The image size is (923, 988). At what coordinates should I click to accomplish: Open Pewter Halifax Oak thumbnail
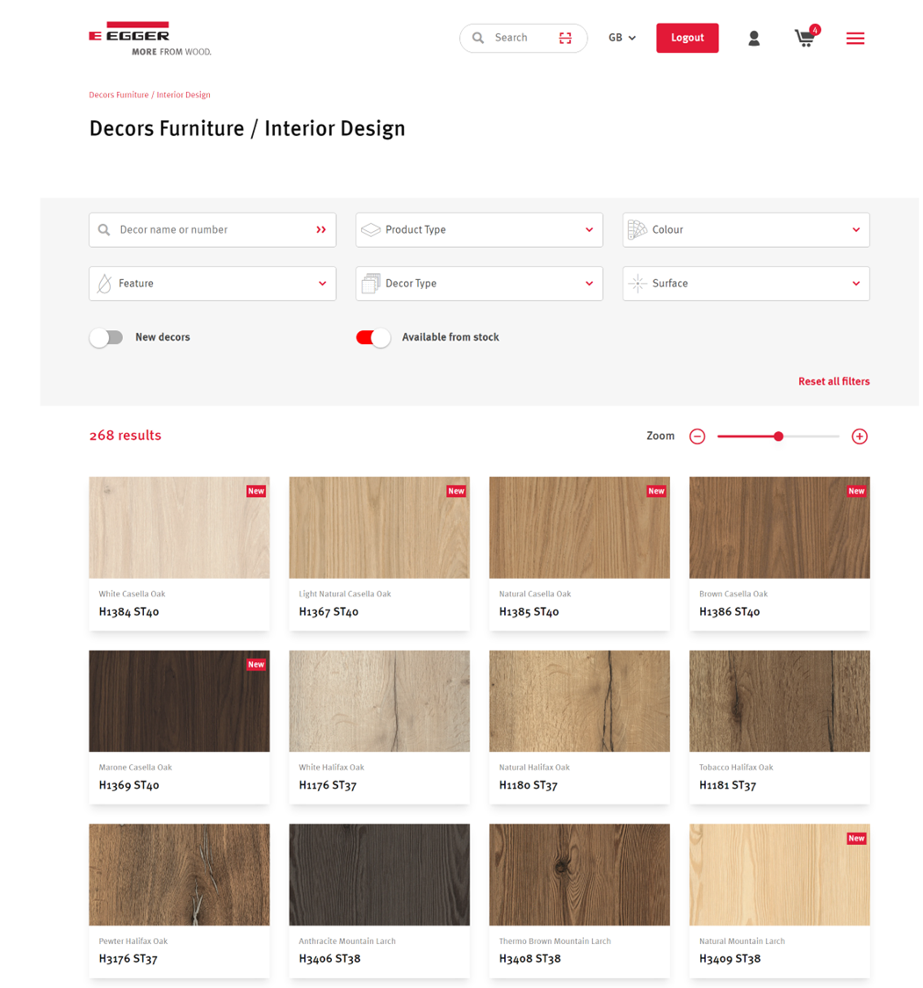(179, 875)
